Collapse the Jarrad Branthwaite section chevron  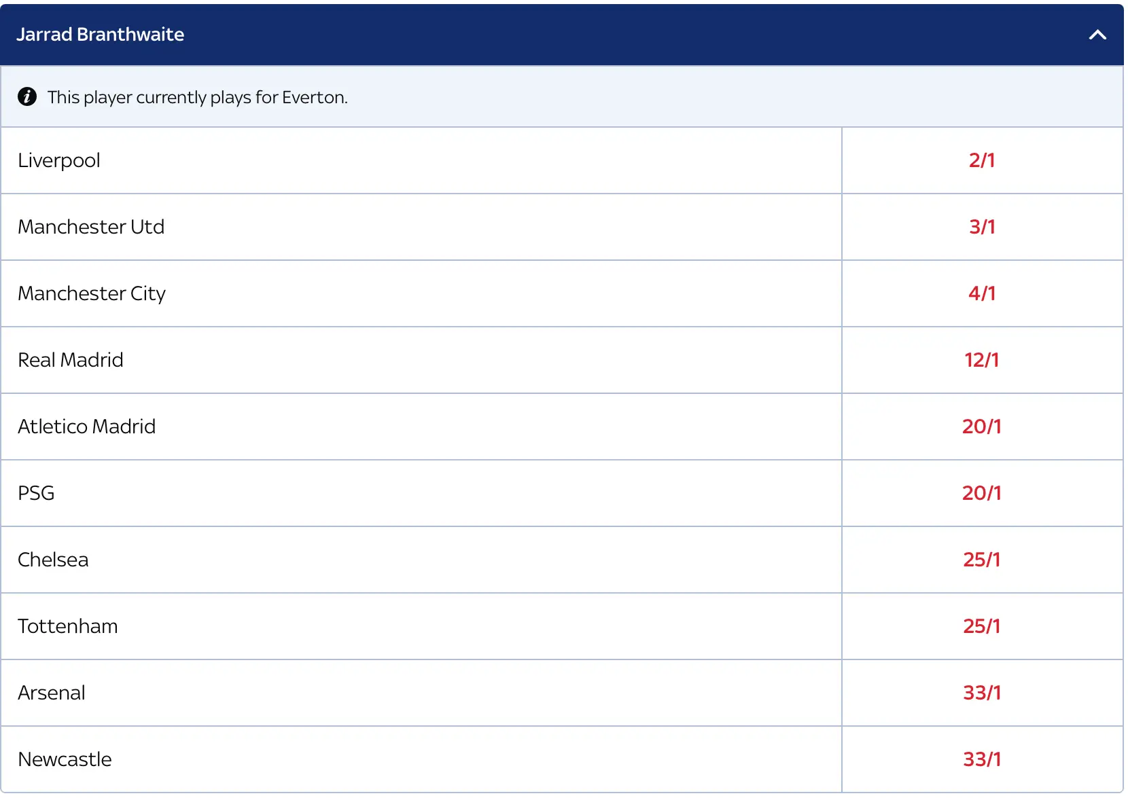click(1097, 35)
